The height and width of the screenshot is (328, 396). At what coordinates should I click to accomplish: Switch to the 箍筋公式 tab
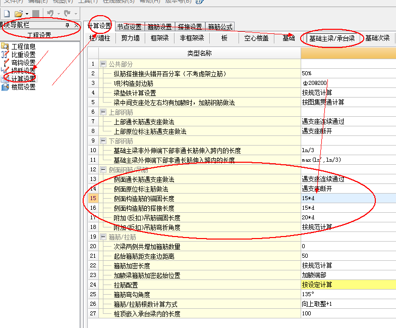pos(220,27)
